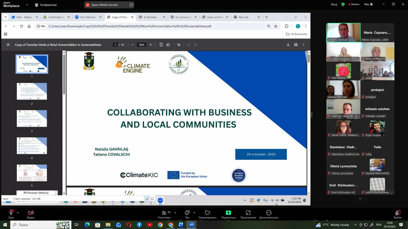This screenshot has width=408, height=229.
Task: Unmute the microphone in Zoom toolbar
Action: pyautogui.click(x=11, y=213)
